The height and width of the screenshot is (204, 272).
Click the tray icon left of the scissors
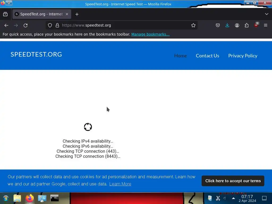click(x=210, y=198)
